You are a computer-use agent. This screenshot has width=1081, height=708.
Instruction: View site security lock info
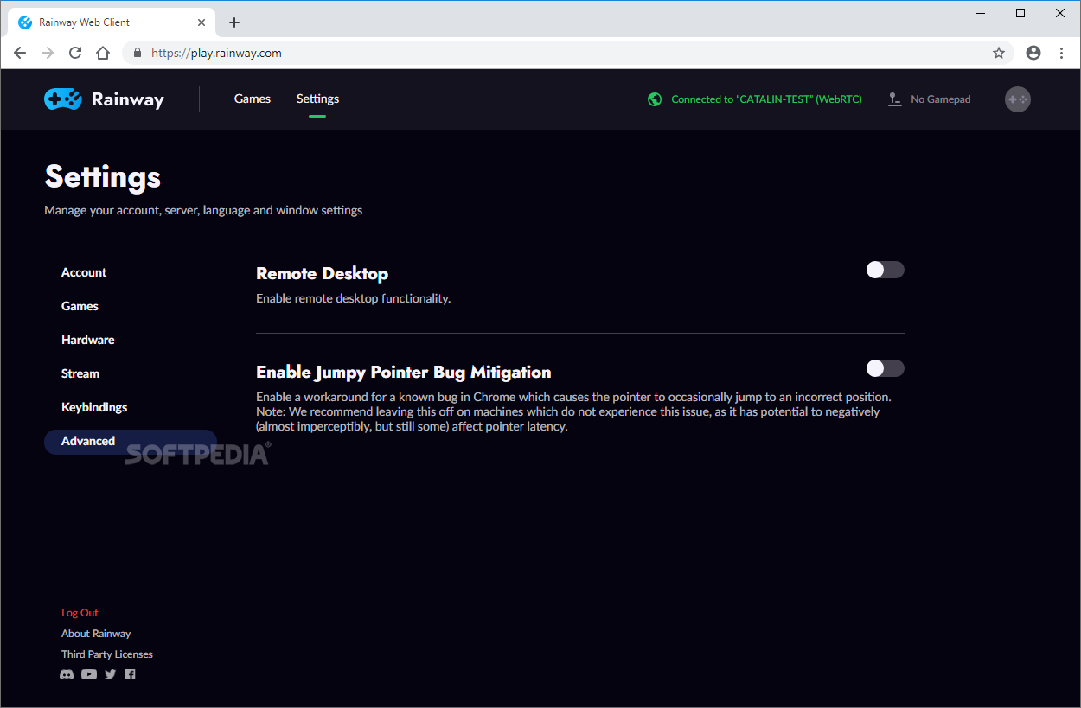pyautogui.click(x=138, y=53)
